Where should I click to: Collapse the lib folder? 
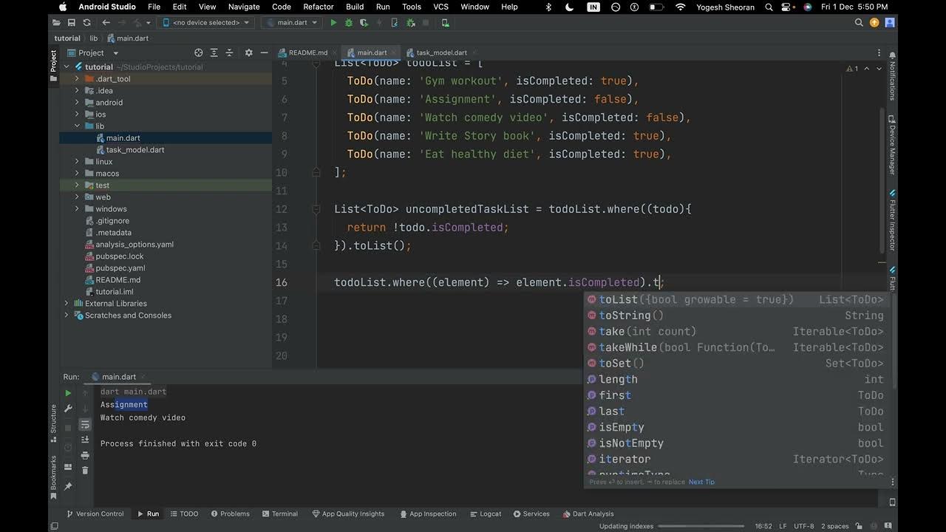[x=77, y=126]
